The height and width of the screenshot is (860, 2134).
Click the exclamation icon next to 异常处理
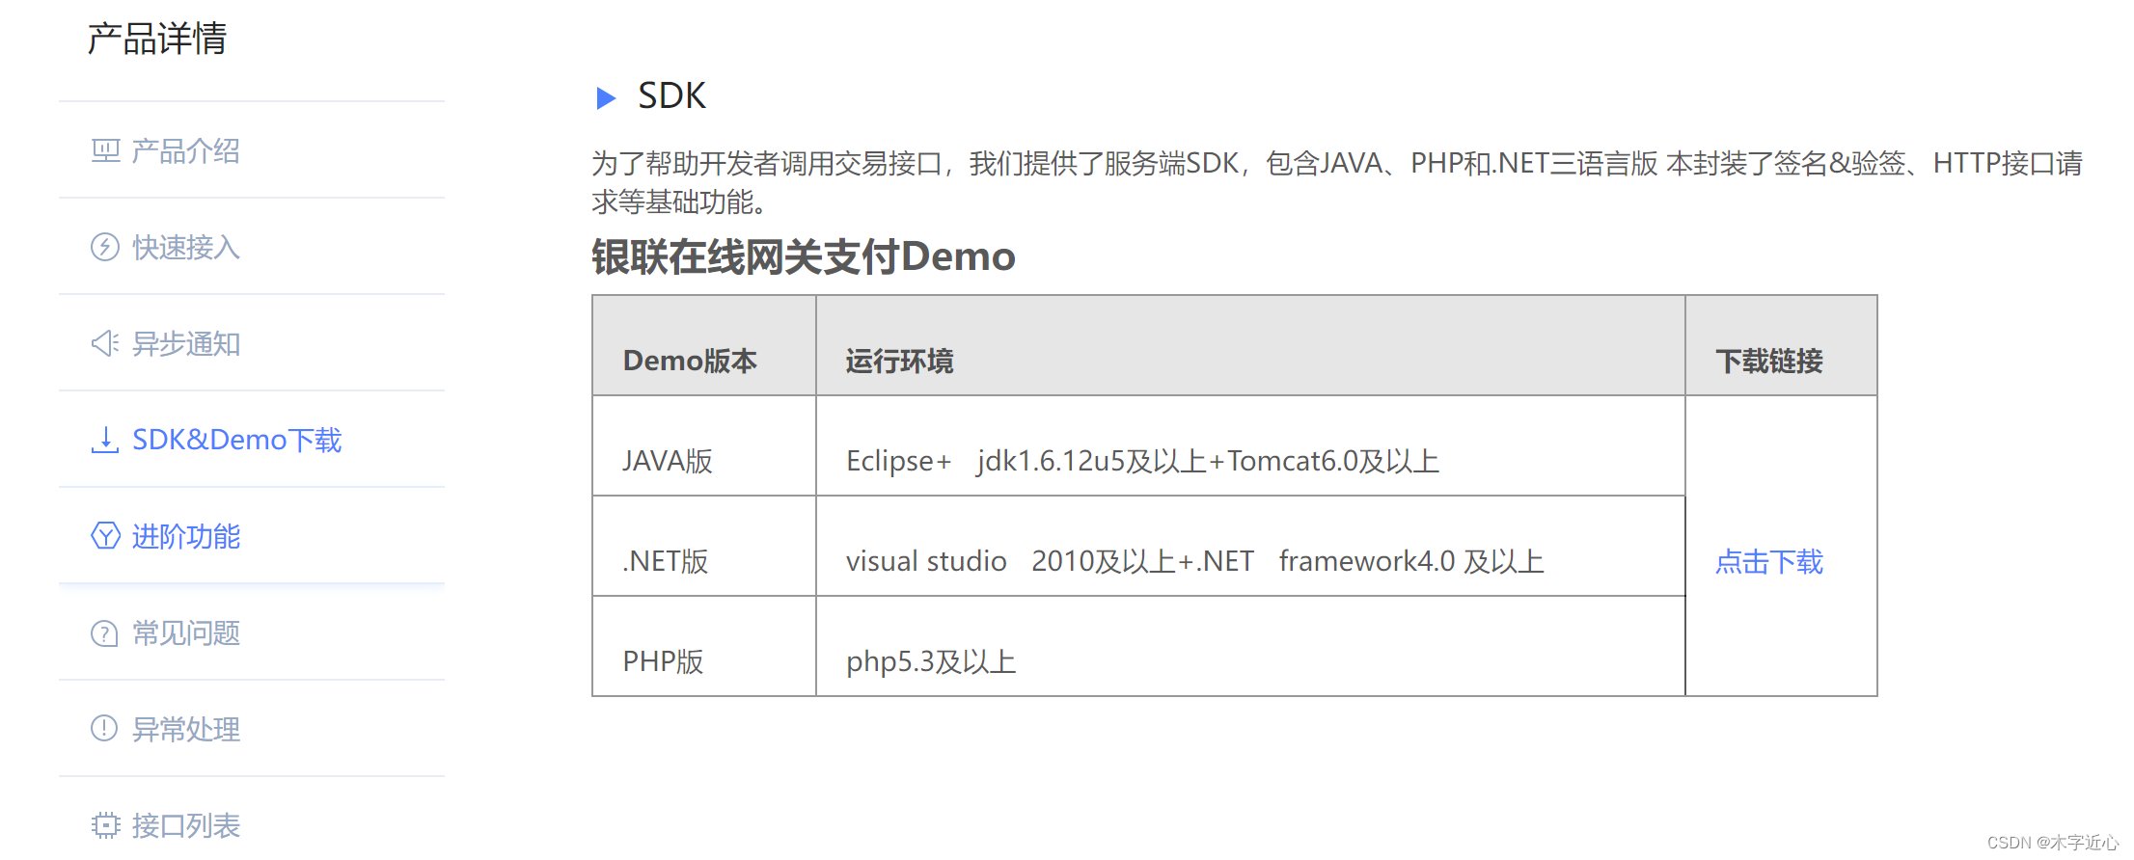(106, 729)
